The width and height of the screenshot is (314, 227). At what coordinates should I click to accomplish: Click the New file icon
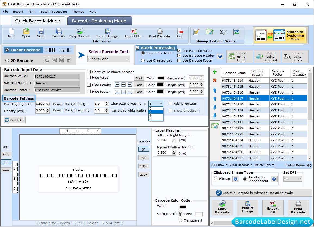click(11, 33)
